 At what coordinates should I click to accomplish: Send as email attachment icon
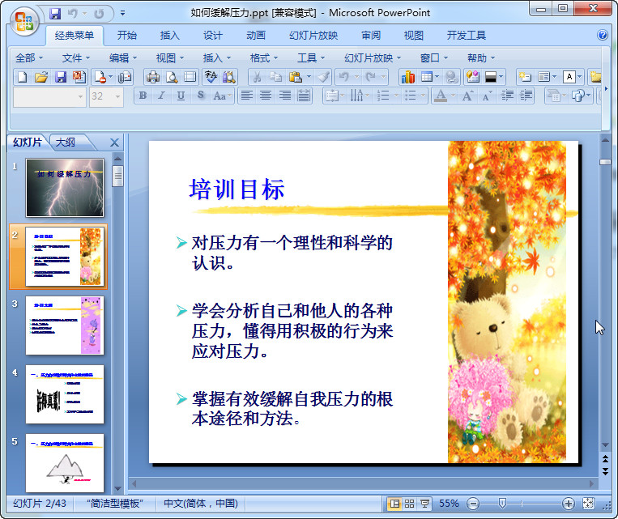click(125, 77)
